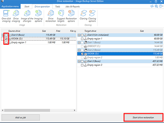Screen dimensions: 164x123
Task: Open One-click imaging tool
Action: click(x=6, y=16)
